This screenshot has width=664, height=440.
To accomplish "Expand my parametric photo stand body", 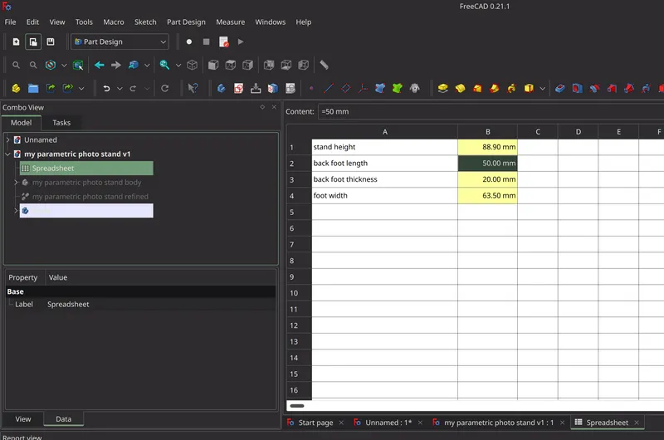I will (x=17, y=183).
